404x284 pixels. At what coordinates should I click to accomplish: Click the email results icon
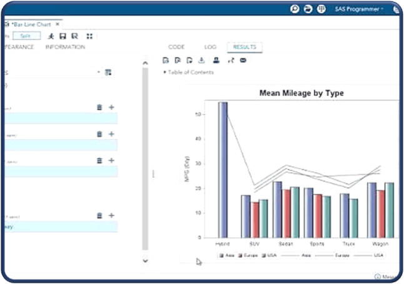[243, 61]
